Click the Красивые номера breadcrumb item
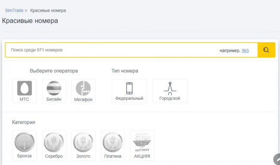This screenshot has width=280, height=165. pyautogui.click(x=48, y=10)
